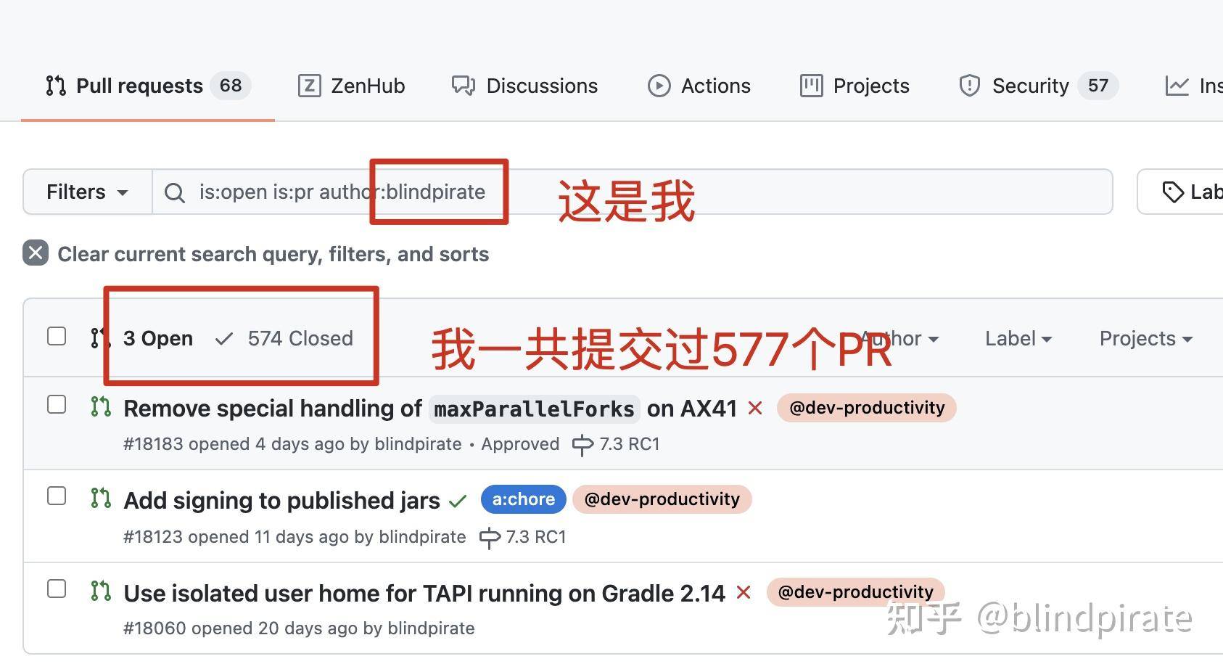Click @dev-productivity label on Add signing PR
The height and width of the screenshot is (672, 1223).
tap(662, 499)
